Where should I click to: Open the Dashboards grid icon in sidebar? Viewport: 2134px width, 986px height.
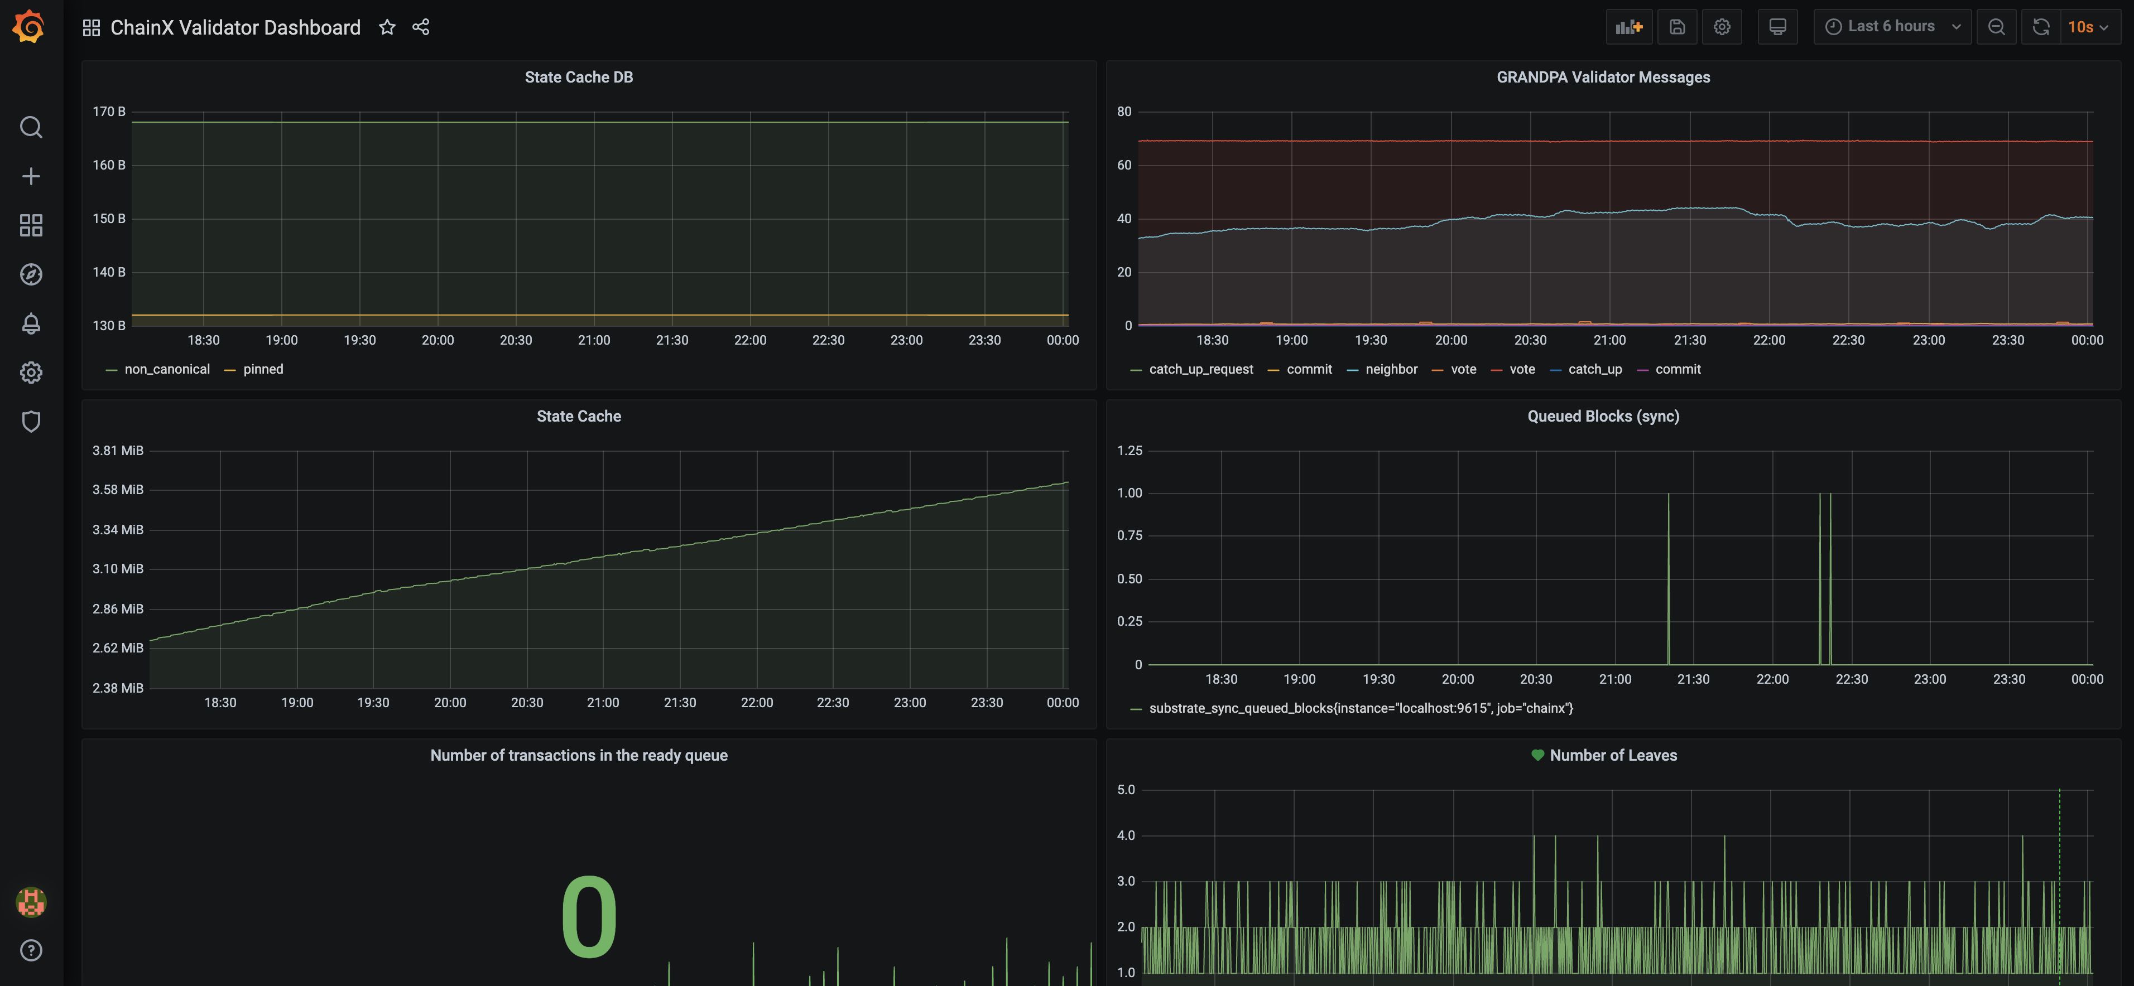31,225
